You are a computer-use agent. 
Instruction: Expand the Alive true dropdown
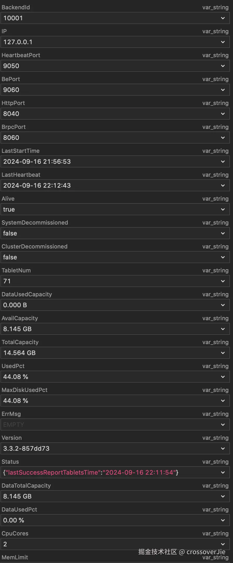tap(223, 210)
